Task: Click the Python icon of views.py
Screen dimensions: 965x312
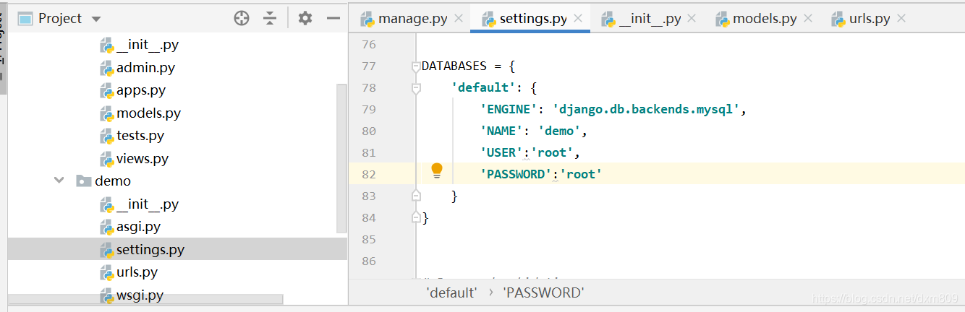Action: coord(106,159)
